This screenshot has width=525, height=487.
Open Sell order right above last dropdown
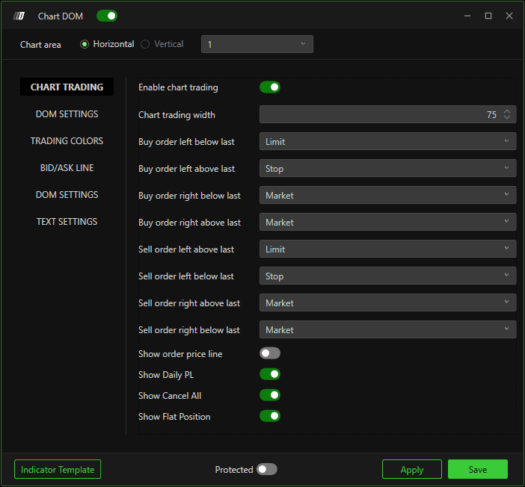coord(387,303)
